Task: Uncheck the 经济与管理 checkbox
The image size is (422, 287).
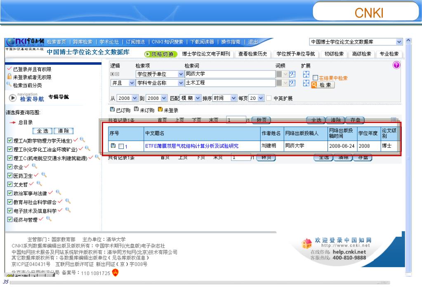Action: tap(9, 219)
